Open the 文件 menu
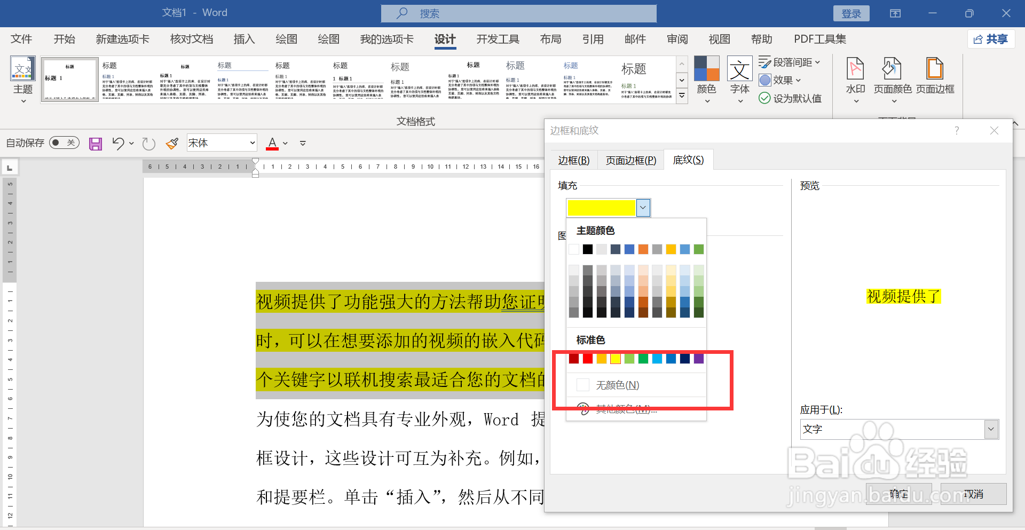Viewport: 1025px width, 530px height. coord(21,39)
